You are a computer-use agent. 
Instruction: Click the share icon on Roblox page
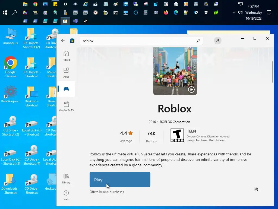coord(256,189)
